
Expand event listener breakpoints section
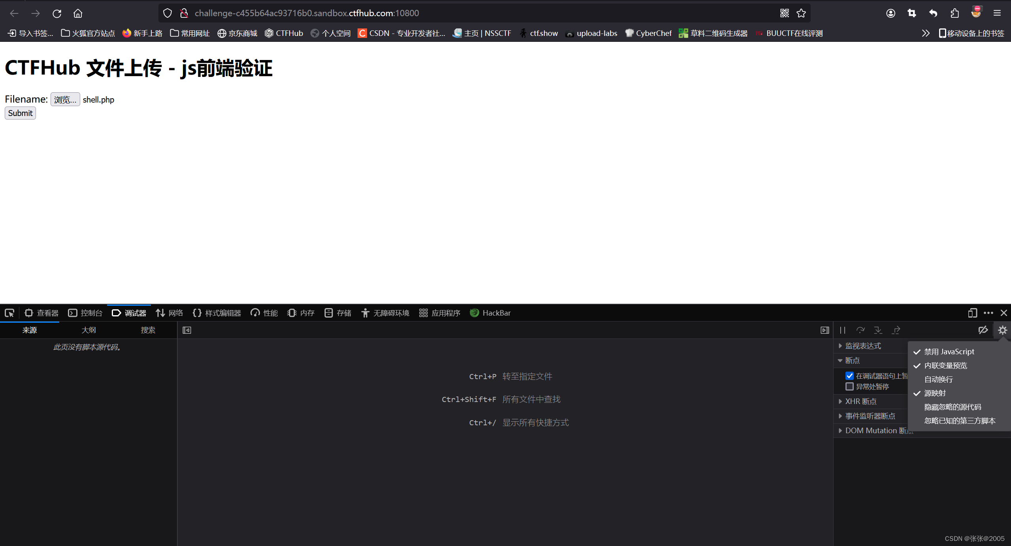[x=870, y=416]
